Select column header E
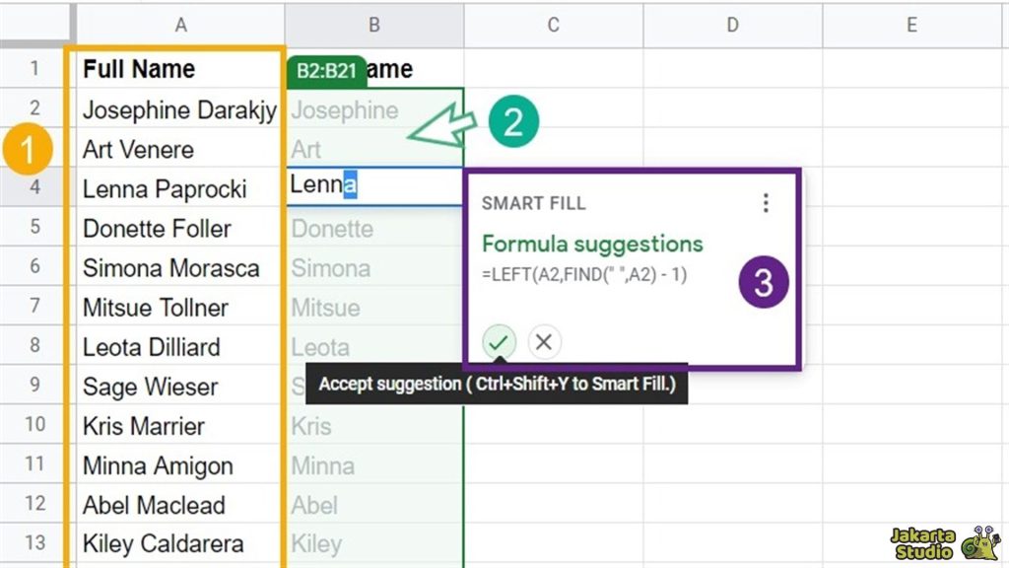This screenshot has width=1009, height=568. pyautogui.click(x=910, y=25)
